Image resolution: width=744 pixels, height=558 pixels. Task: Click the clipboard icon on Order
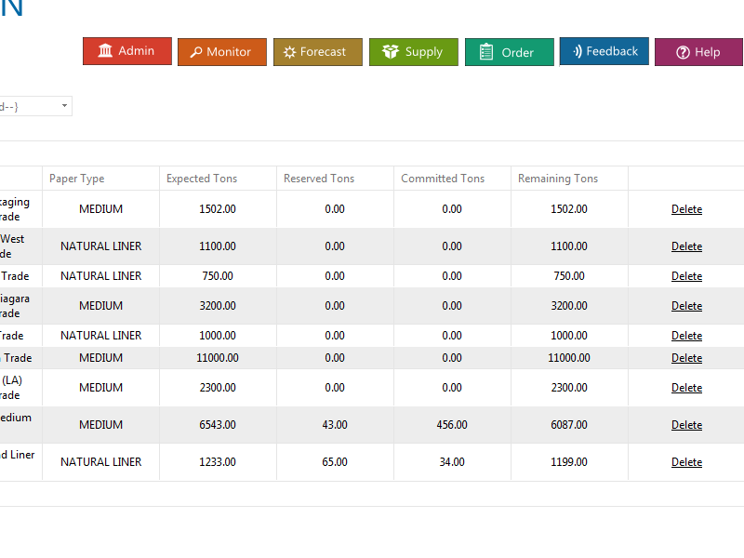485,52
